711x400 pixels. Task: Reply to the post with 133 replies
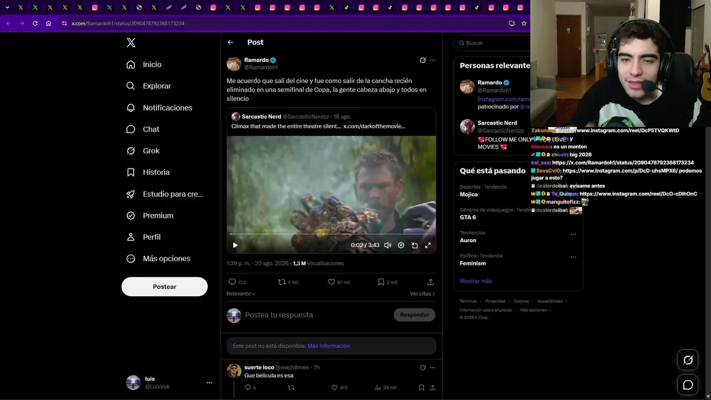point(237,282)
